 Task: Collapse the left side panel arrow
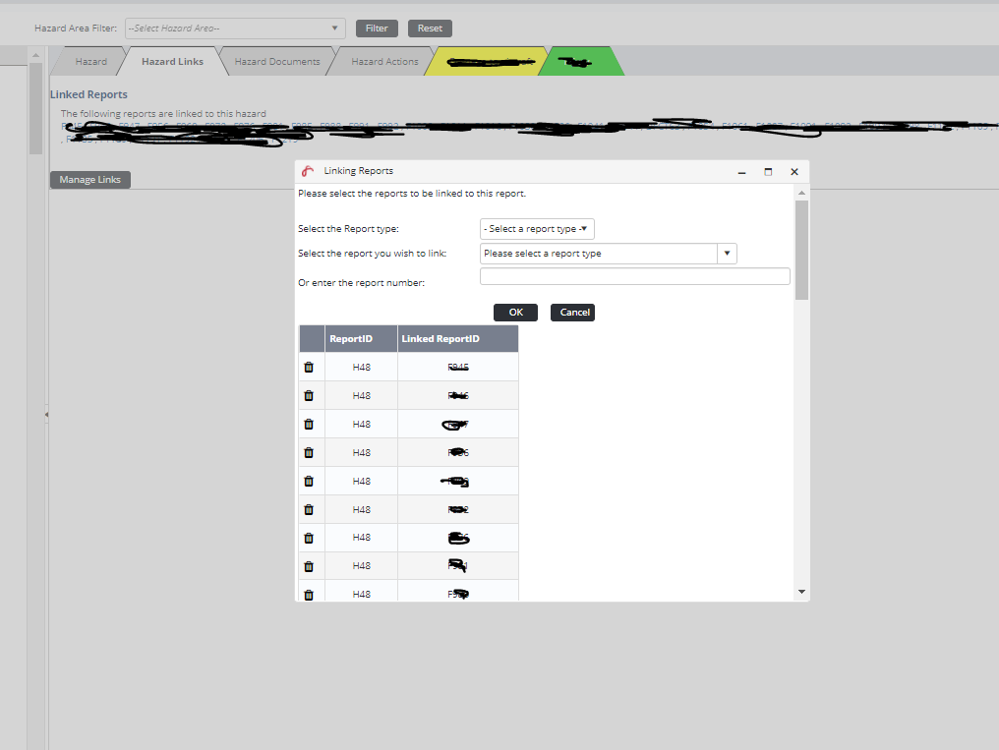[x=46, y=415]
